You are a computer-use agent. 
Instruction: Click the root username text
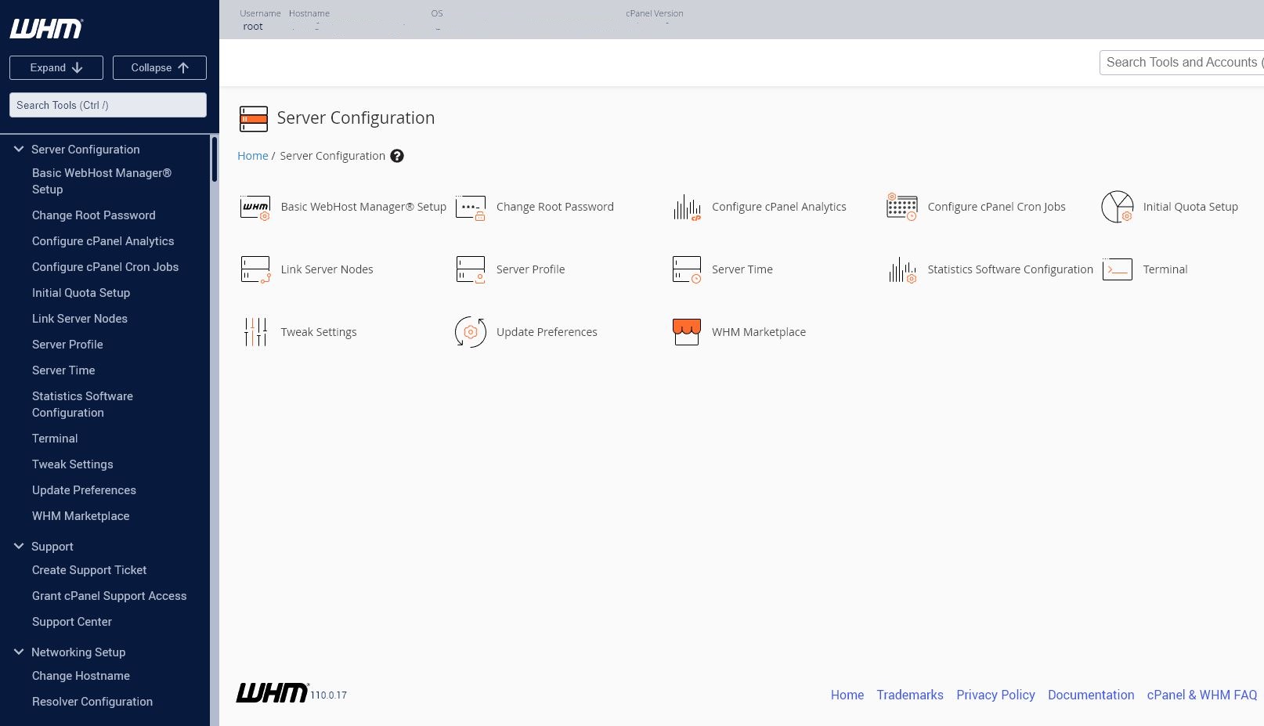253,27
